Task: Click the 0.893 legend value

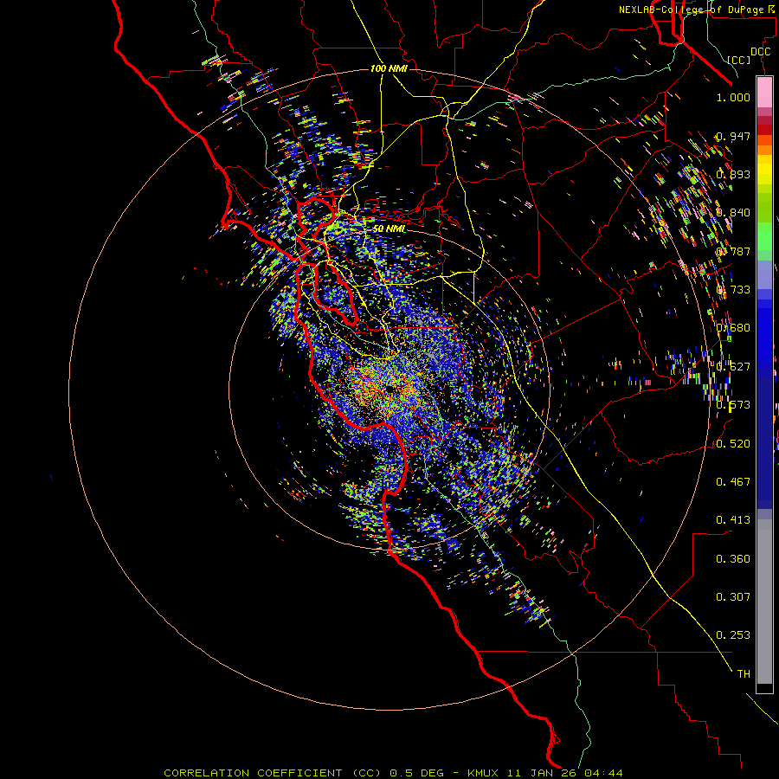Action: tap(733, 174)
